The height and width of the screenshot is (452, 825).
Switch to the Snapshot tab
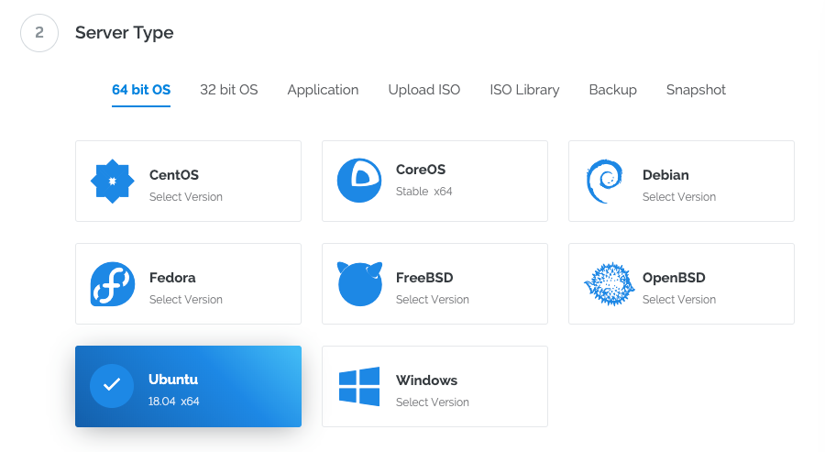pos(696,90)
